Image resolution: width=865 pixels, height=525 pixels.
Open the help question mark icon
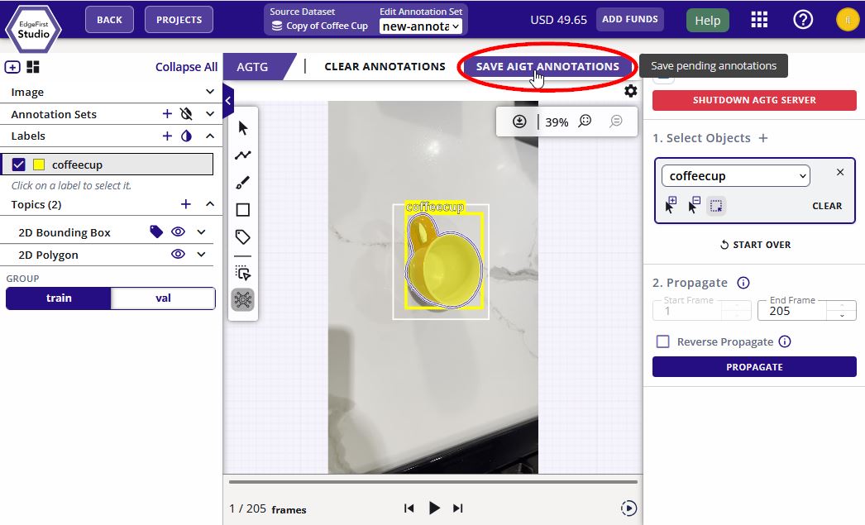tap(803, 20)
